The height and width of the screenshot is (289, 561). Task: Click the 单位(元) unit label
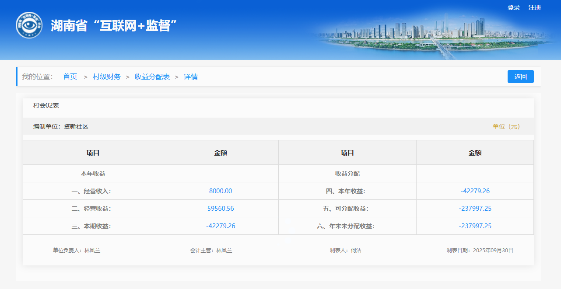(506, 126)
